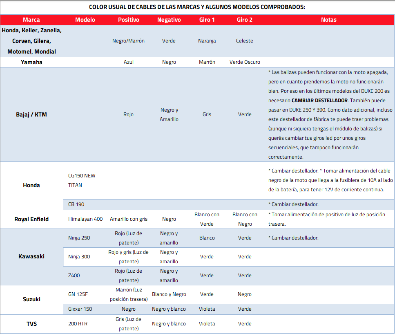
Task: Click the Negro/Marrón positive cable cell
Action: point(129,41)
